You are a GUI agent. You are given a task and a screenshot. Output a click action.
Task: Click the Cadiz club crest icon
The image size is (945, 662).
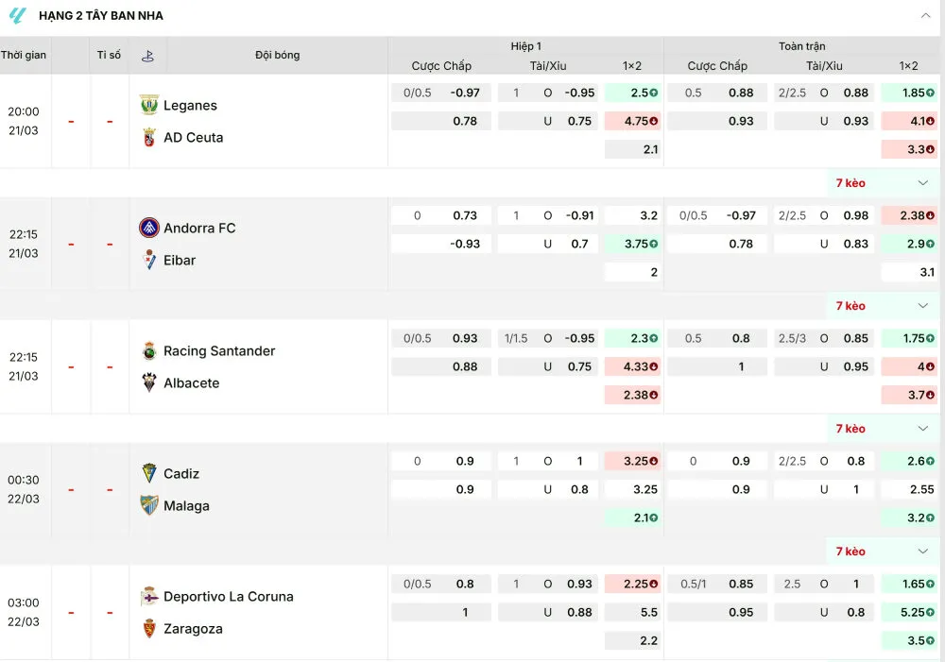148,473
